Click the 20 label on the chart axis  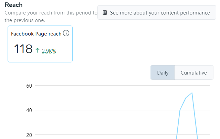pos(29,135)
